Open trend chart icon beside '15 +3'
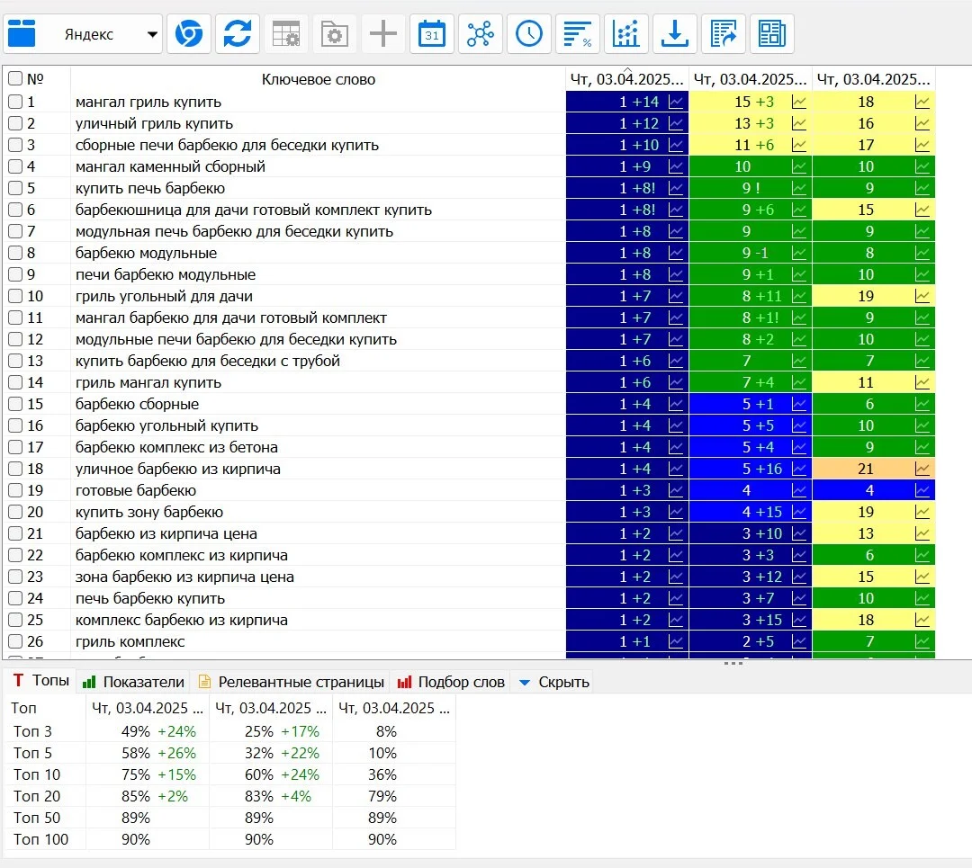972x868 pixels. (799, 103)
